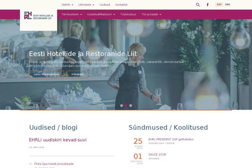
Task: Expand the Kutsekvalifikatsioon dropdown menu
Action: click(101, 14)
